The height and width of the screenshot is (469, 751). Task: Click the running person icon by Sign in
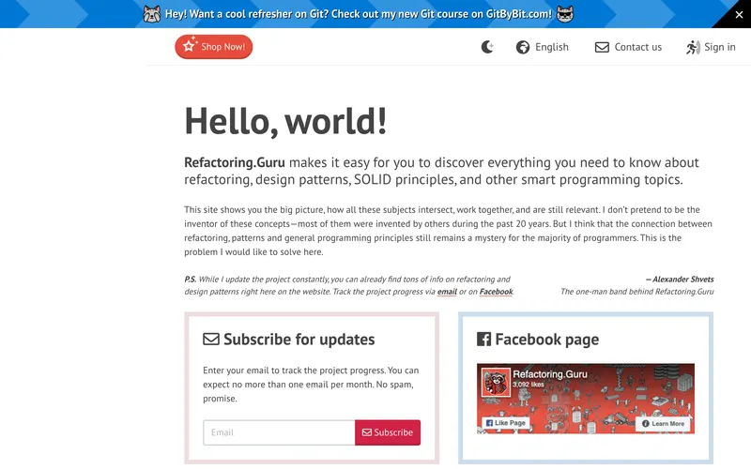[x=693, y=47]
